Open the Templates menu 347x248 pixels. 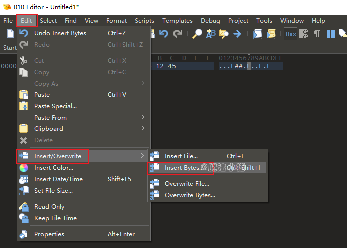[178, 21]
